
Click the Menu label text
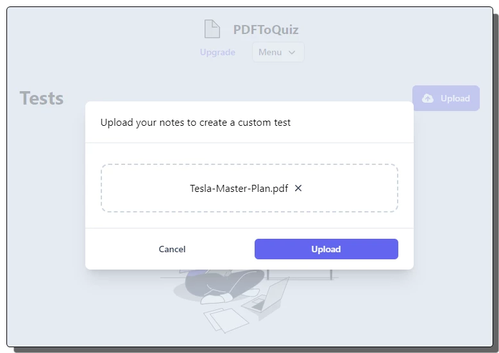[x=270, y=52]
